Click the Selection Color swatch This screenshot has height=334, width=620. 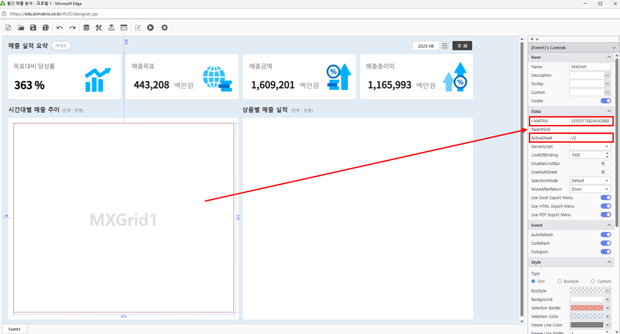tap(587, 316)
